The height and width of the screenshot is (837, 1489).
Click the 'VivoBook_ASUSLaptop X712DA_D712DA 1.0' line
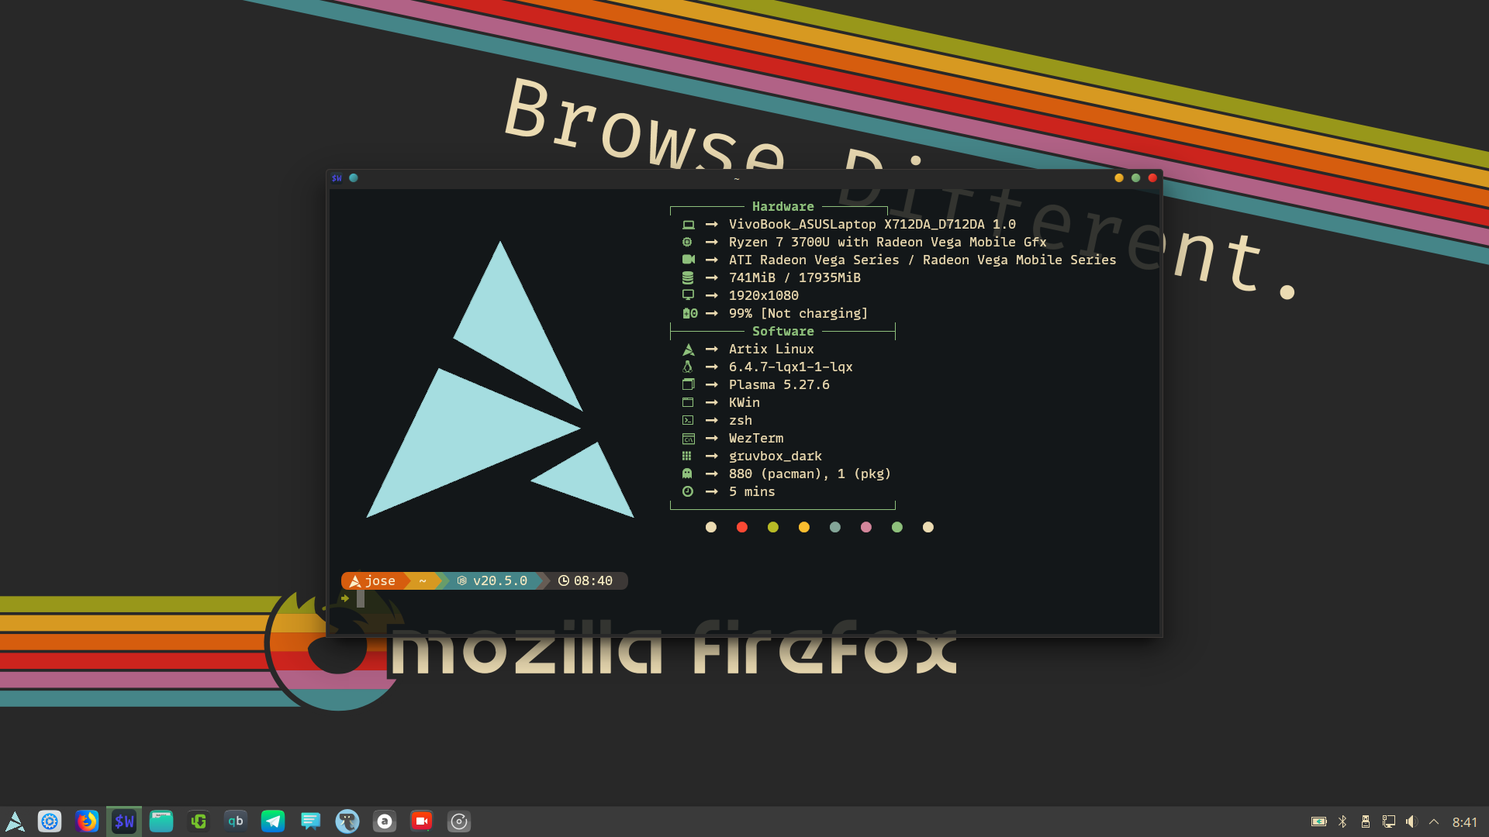pos(872,225)
